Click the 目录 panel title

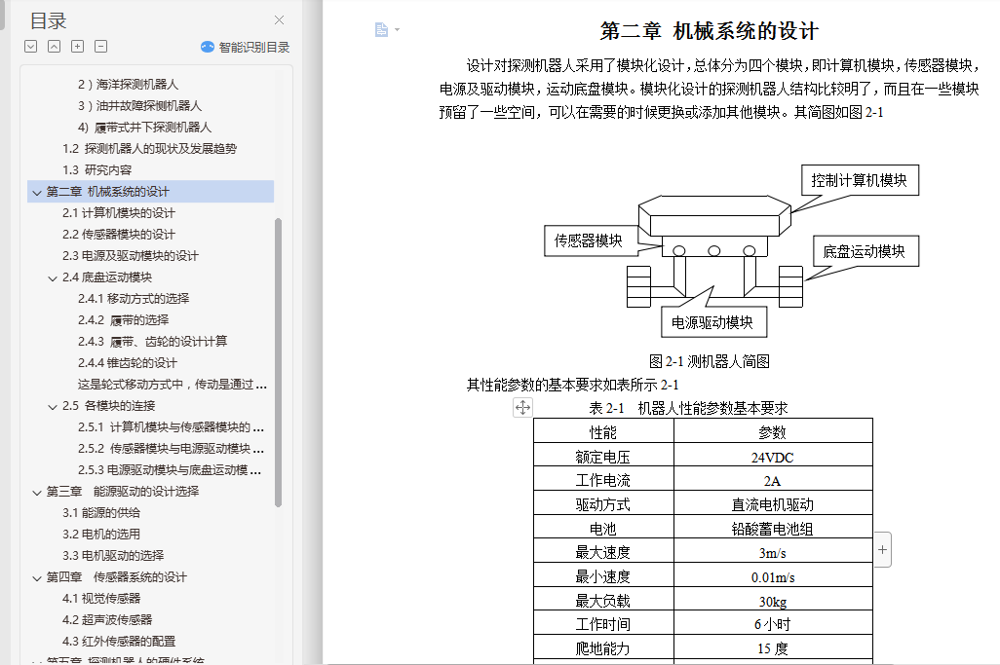49,21
